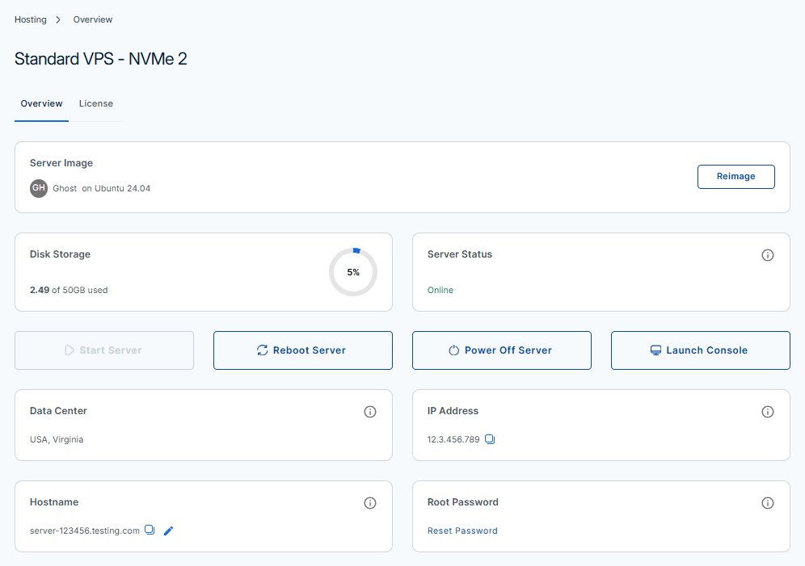Image resolution: width=805 pixels, height=566 pixels.
Task: Power off the server
Action: [502, 350]
